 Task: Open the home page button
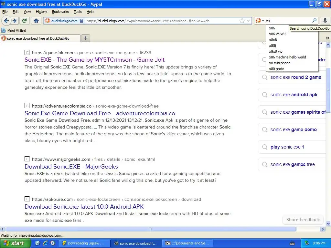tap(36, 21)
